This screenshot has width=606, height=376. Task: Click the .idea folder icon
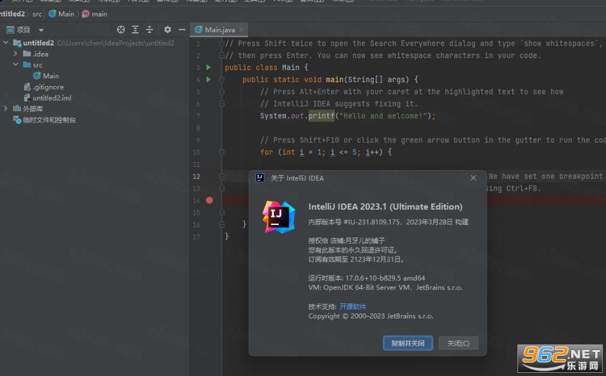coord(27,54)
